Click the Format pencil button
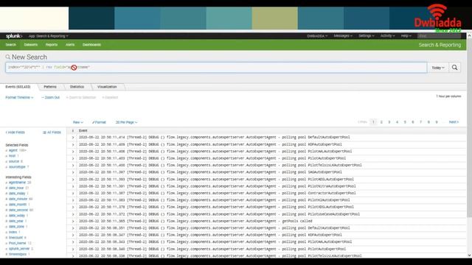The width and height of the screenshot is (472, 265). point(99,122)
